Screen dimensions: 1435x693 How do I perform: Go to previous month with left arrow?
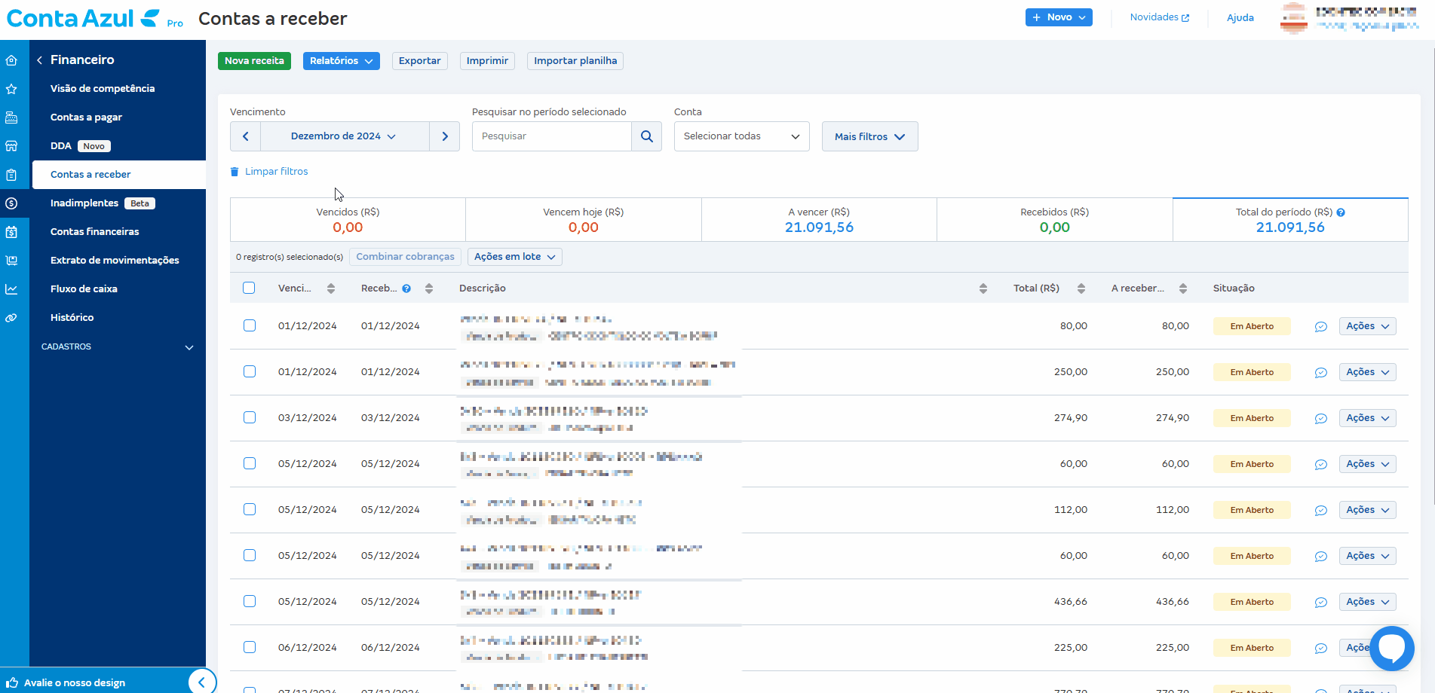(x=245, y=136)
